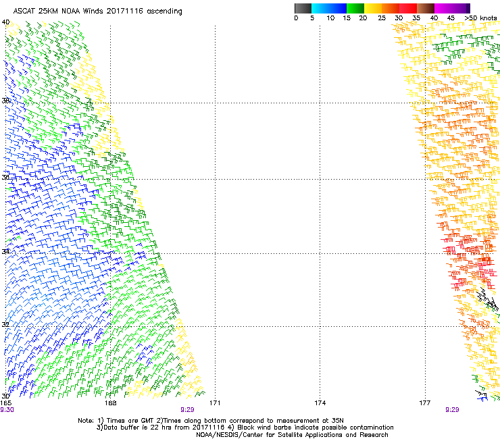This screenshot has width=500, height=439.
Task: Click the red 30-35 knots legend segment
Action: pos(408,8)
